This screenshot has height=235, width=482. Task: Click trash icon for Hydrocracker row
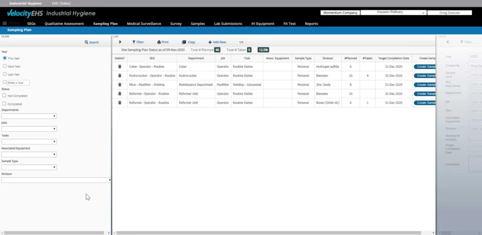(120, 76)
